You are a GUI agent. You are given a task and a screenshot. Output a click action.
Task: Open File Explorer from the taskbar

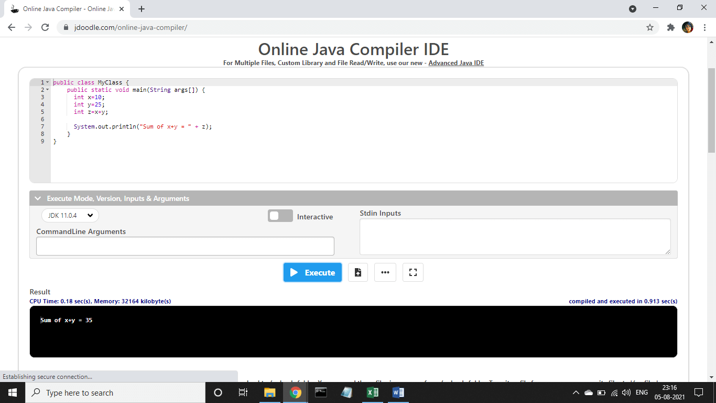[x=269, y=393]
